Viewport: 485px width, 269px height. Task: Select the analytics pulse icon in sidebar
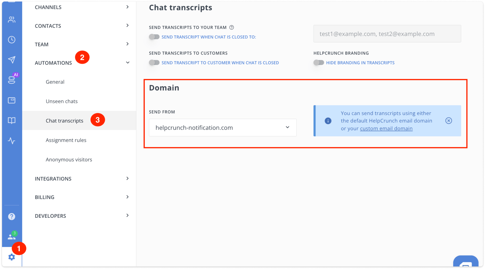[12, 141]
